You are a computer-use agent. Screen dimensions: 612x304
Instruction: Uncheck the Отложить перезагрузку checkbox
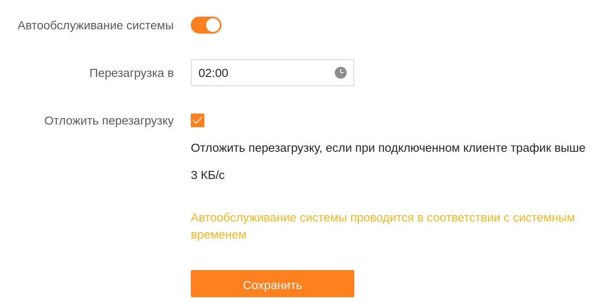click(198, 120)
